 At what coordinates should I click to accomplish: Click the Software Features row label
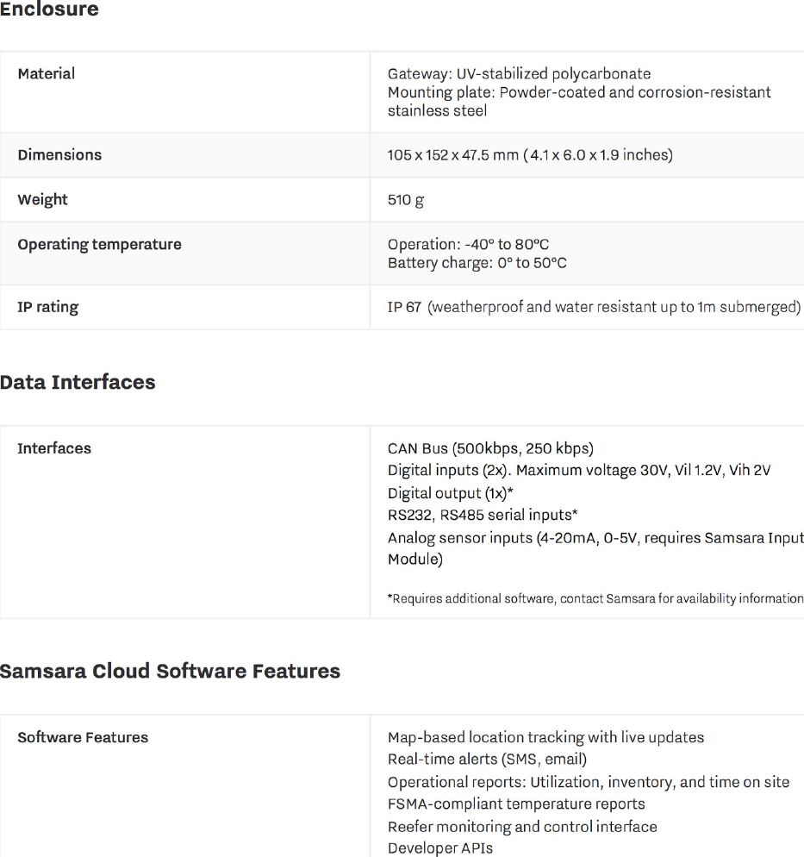(x=83, y=737)
